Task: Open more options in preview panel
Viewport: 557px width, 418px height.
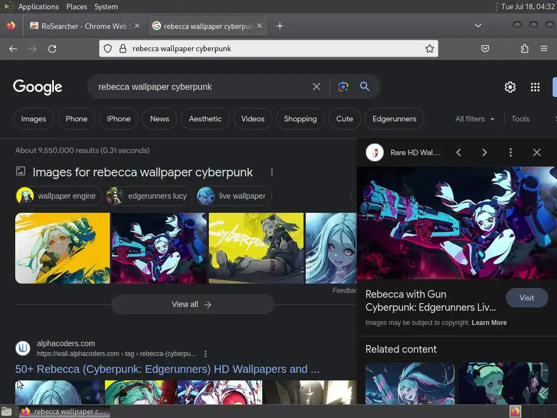Action: click(x=510, y=152)
